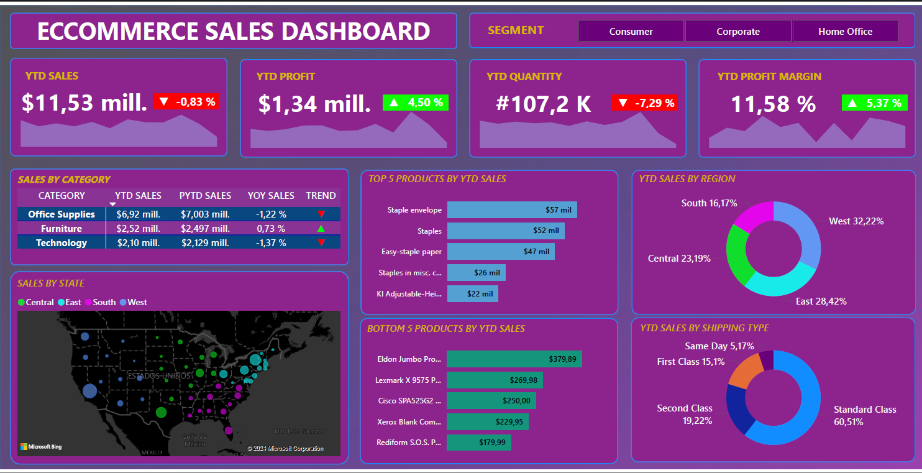Select the Staples in misc. $26 mil bar
Screen dimensions: 922x473
(477, 273)
